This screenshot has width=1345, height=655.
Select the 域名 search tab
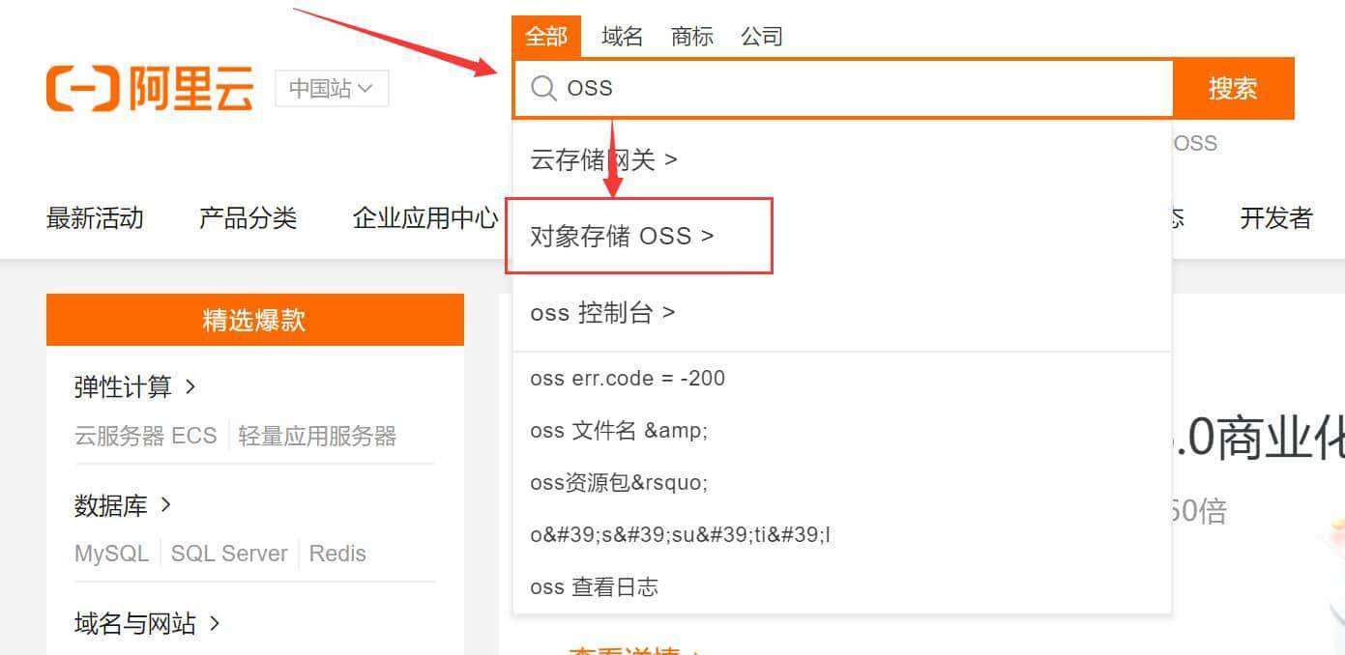(x=622, y=37)
